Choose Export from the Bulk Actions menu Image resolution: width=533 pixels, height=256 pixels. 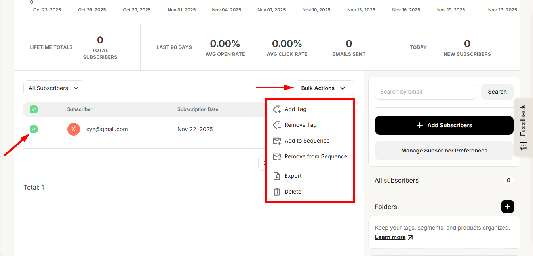pos(293,176)
